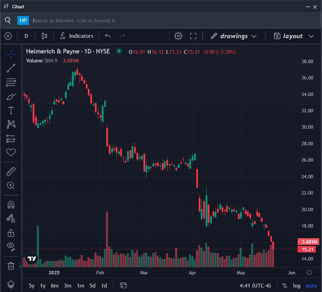Open the chart panel more options menu
The image size is (322, 292).
pos(308,7)
